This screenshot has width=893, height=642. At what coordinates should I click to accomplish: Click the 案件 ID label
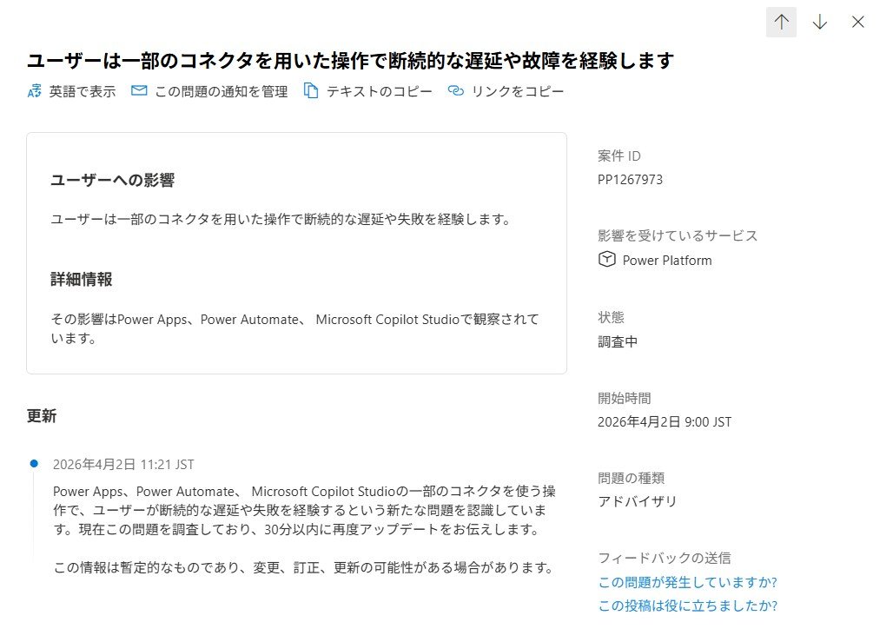(x=619, y=156)
